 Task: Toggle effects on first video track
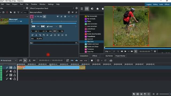(7, 67)
